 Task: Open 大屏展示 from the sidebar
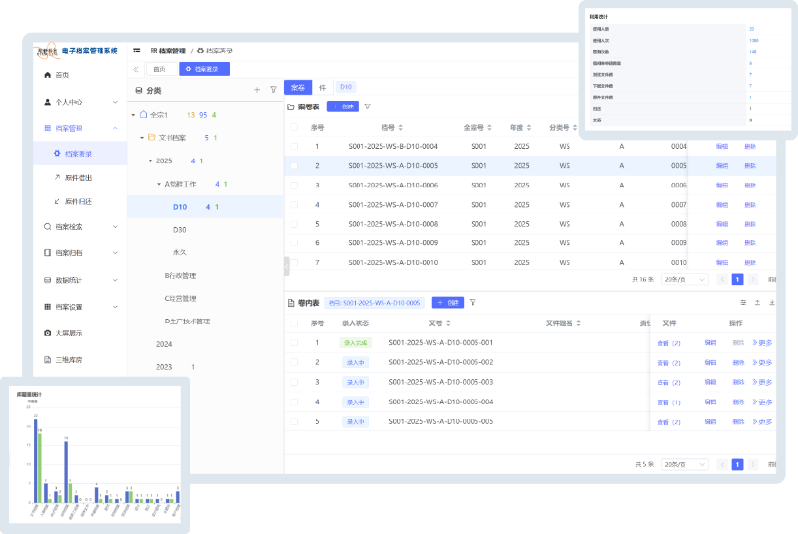tap(69, 333)
